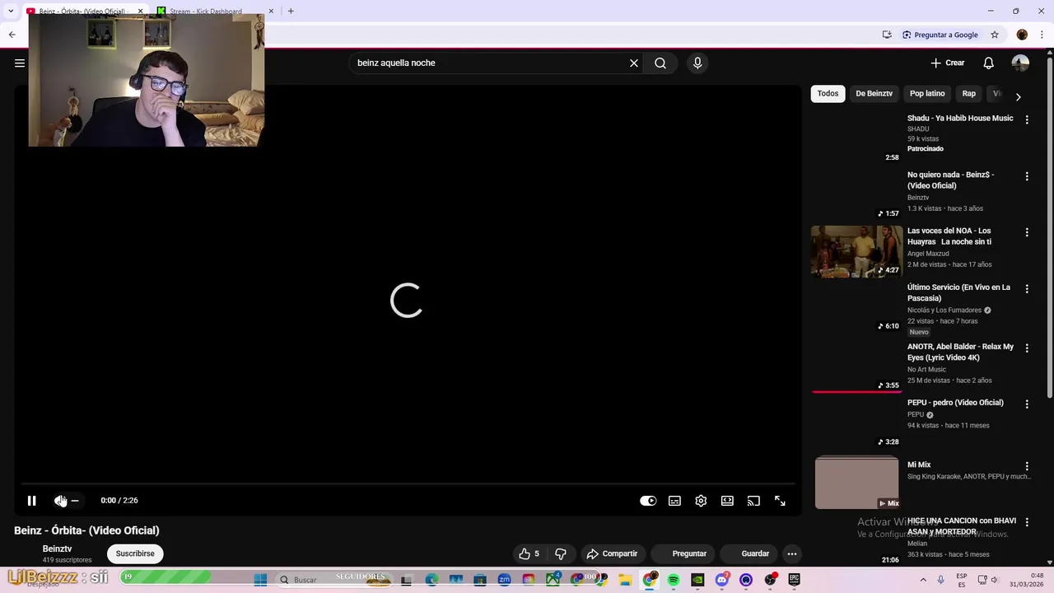Bookmark this page with star icon
The image size is (1054, 593).
(x=995, y=35)
